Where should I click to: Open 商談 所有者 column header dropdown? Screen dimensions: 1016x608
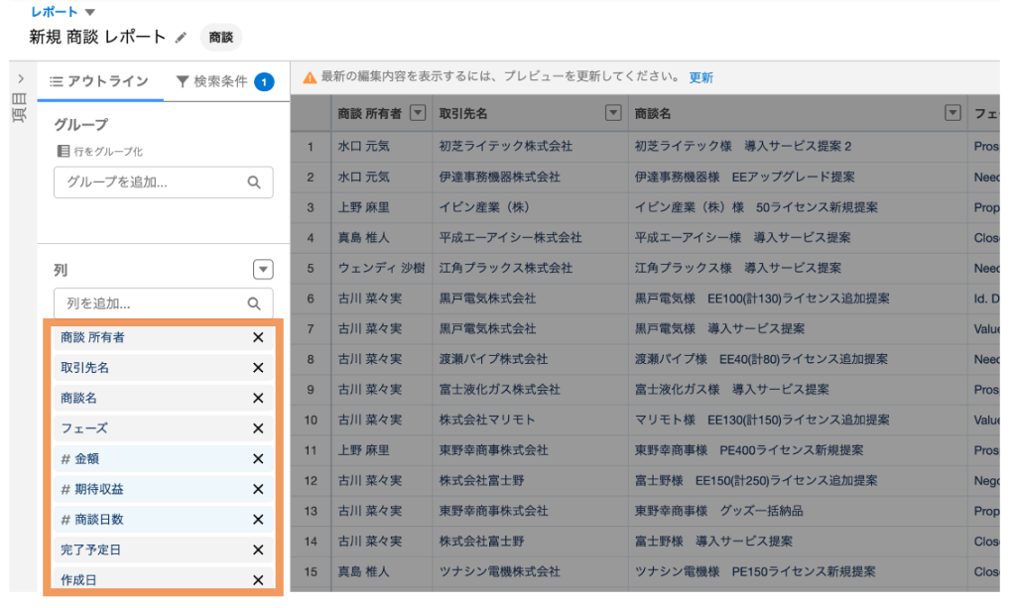[417, 113]
